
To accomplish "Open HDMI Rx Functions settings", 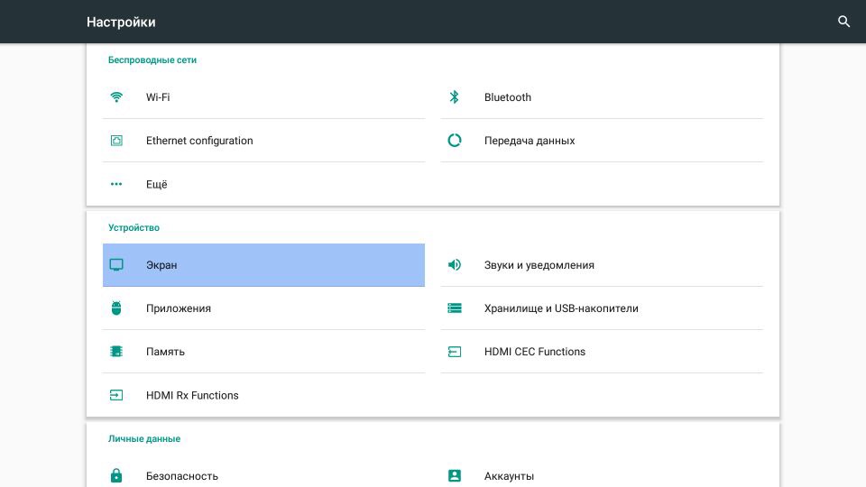I will click(192, 395).
